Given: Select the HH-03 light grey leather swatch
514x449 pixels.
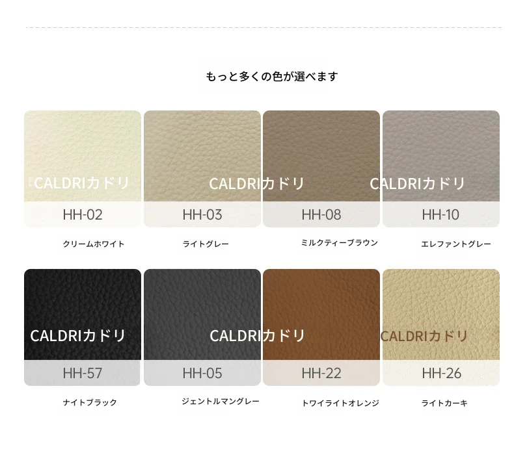Looking at the screenshot, I should tap(202, 169).
